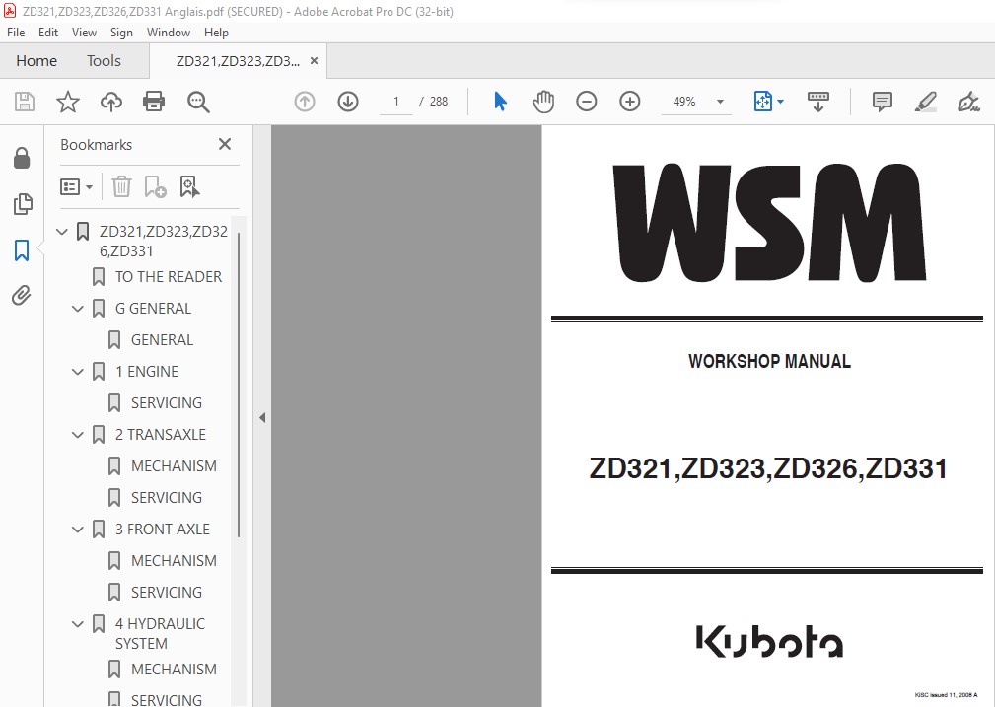
Task: Close the Bookmarks panel
Action: pyautogui.click(x=225, y=144)
